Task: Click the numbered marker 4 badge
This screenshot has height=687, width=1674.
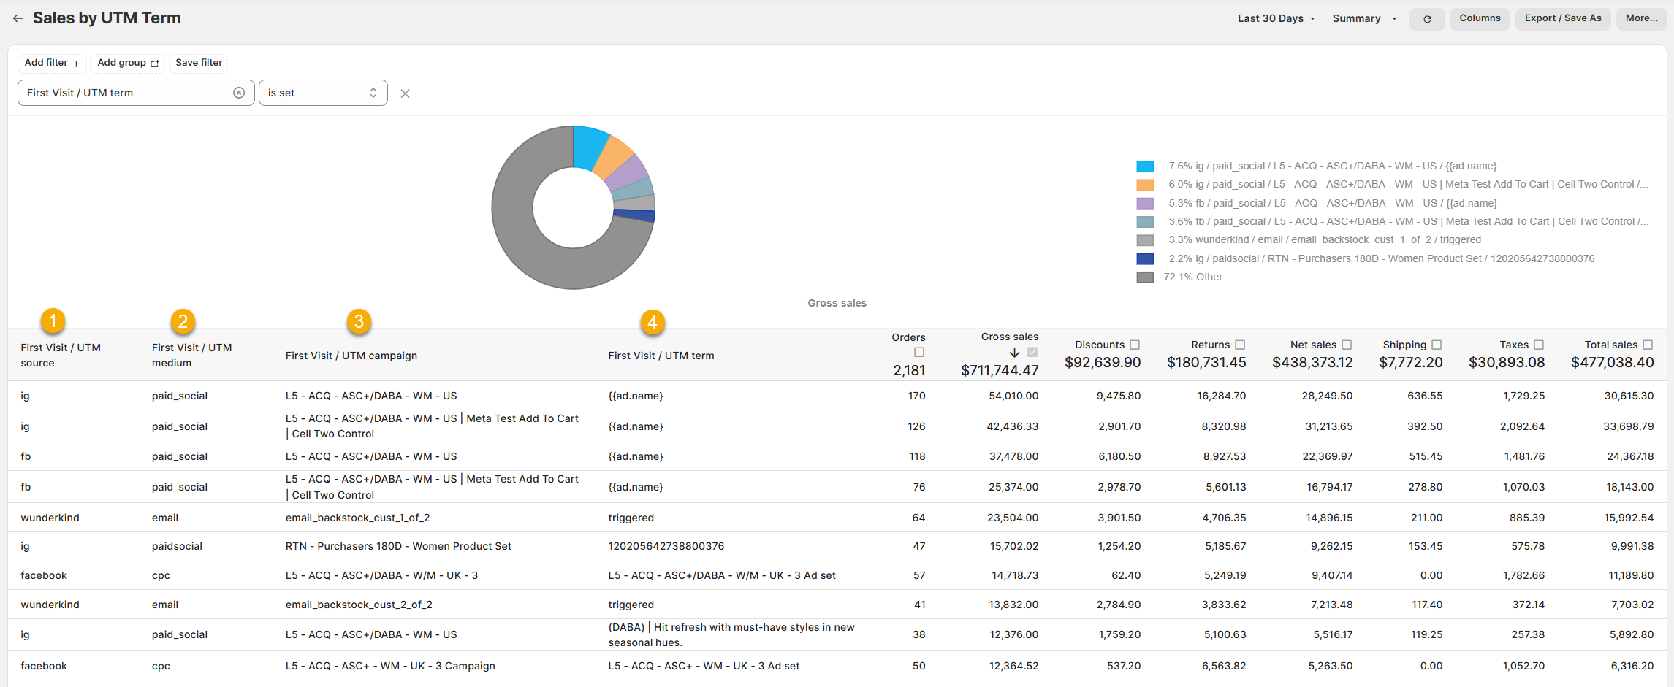Action: point(653,322)
